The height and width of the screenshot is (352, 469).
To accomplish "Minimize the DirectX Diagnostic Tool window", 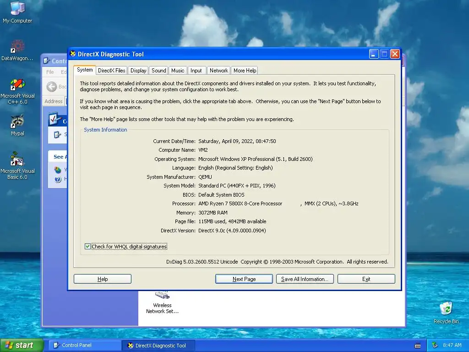I will pyautogui.click(x=374, y=54).
